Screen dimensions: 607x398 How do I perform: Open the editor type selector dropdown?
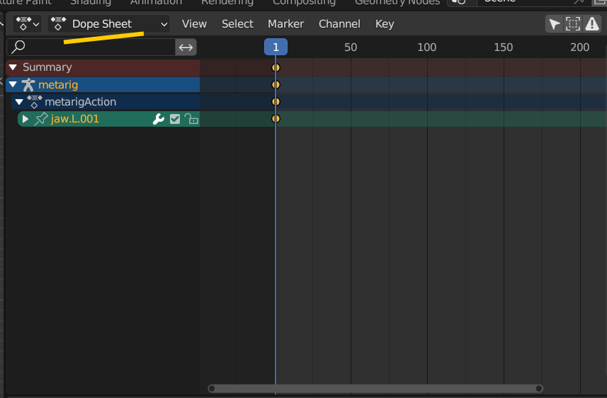(27, 24)
